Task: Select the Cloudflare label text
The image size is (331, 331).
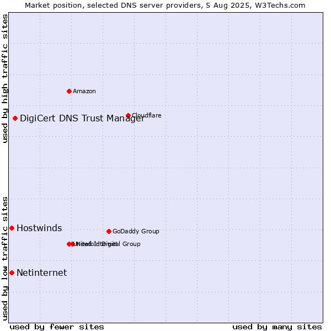Action: (147, 115)
